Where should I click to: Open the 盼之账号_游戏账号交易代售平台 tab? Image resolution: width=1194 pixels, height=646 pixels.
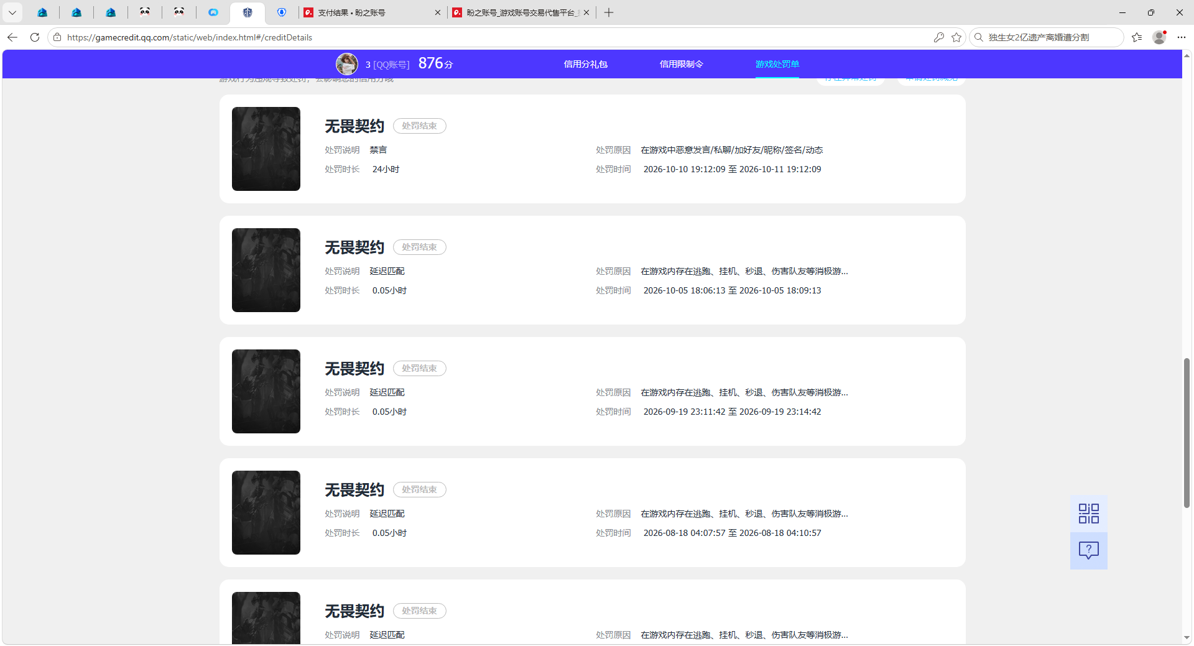coord(521,12)
